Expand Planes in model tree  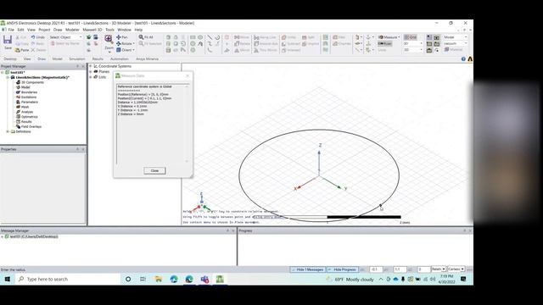pos(91,71)
